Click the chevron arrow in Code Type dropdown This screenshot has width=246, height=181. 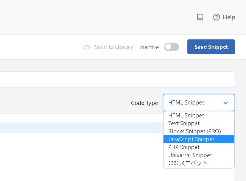click(226, 103)
